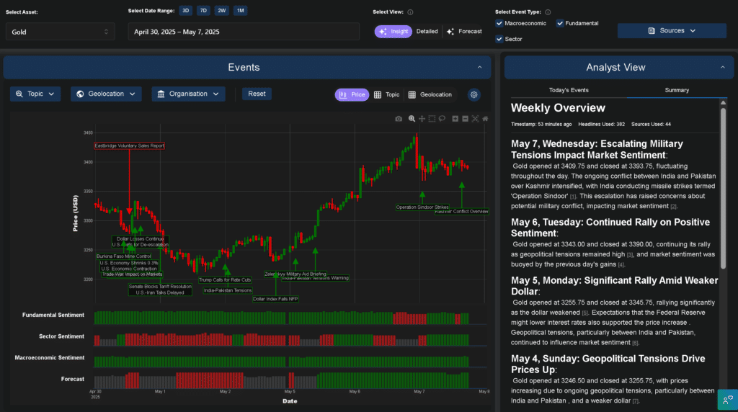Viewport: 738px width, 412px height.
Task: Select the 1M date range
Action: (241, 10)
